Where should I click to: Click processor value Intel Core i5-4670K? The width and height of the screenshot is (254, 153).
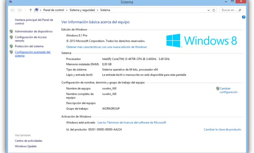136,59
